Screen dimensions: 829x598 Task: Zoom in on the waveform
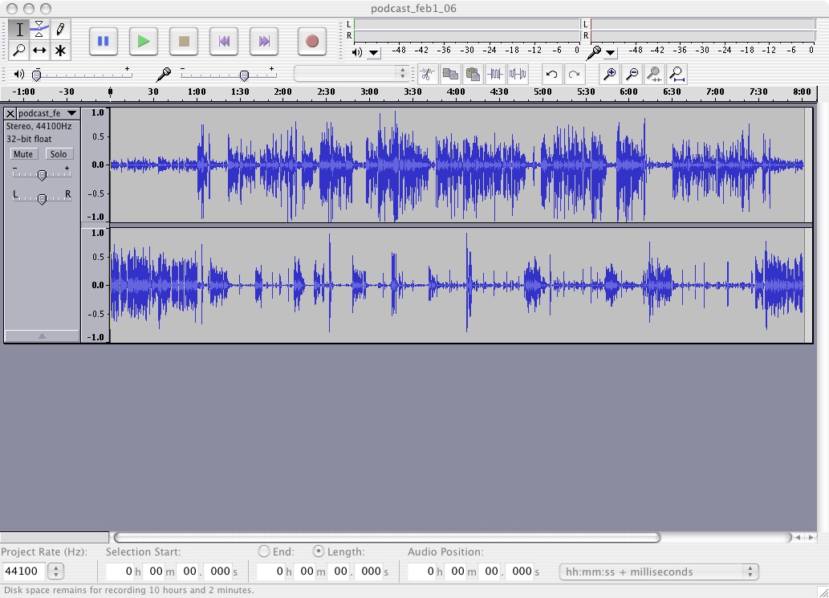tap(609, 74)
